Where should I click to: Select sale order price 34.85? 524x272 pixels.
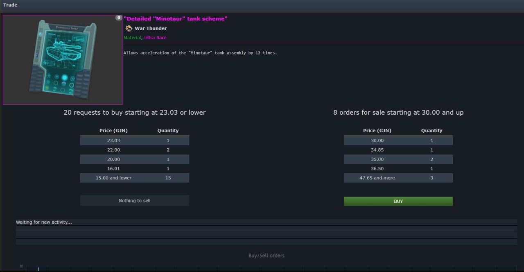tap(377, 150)
